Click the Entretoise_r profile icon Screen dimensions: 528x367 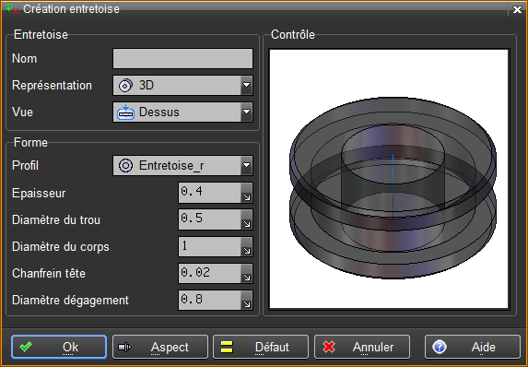125,165
